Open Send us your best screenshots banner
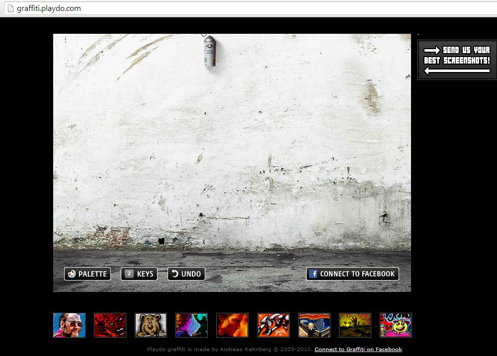Viewport: 497px width, 356px height. click(x=457, y=60)
